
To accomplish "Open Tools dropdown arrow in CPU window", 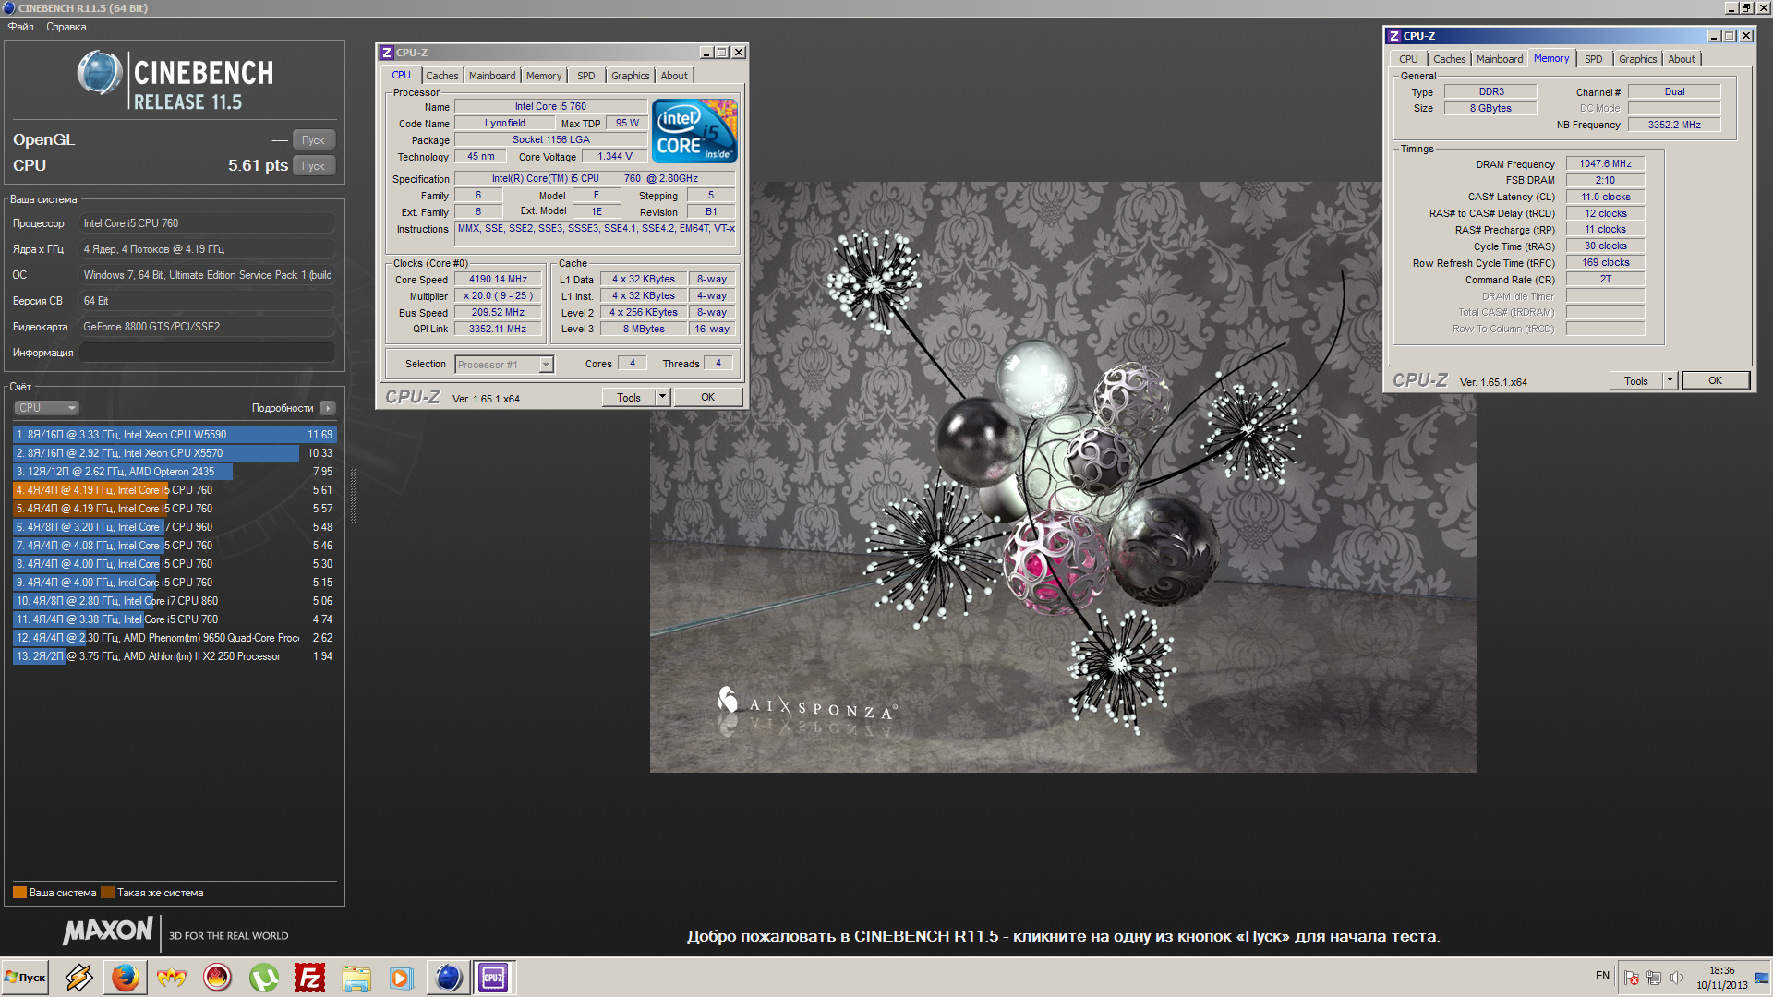I will pos(662,397).
